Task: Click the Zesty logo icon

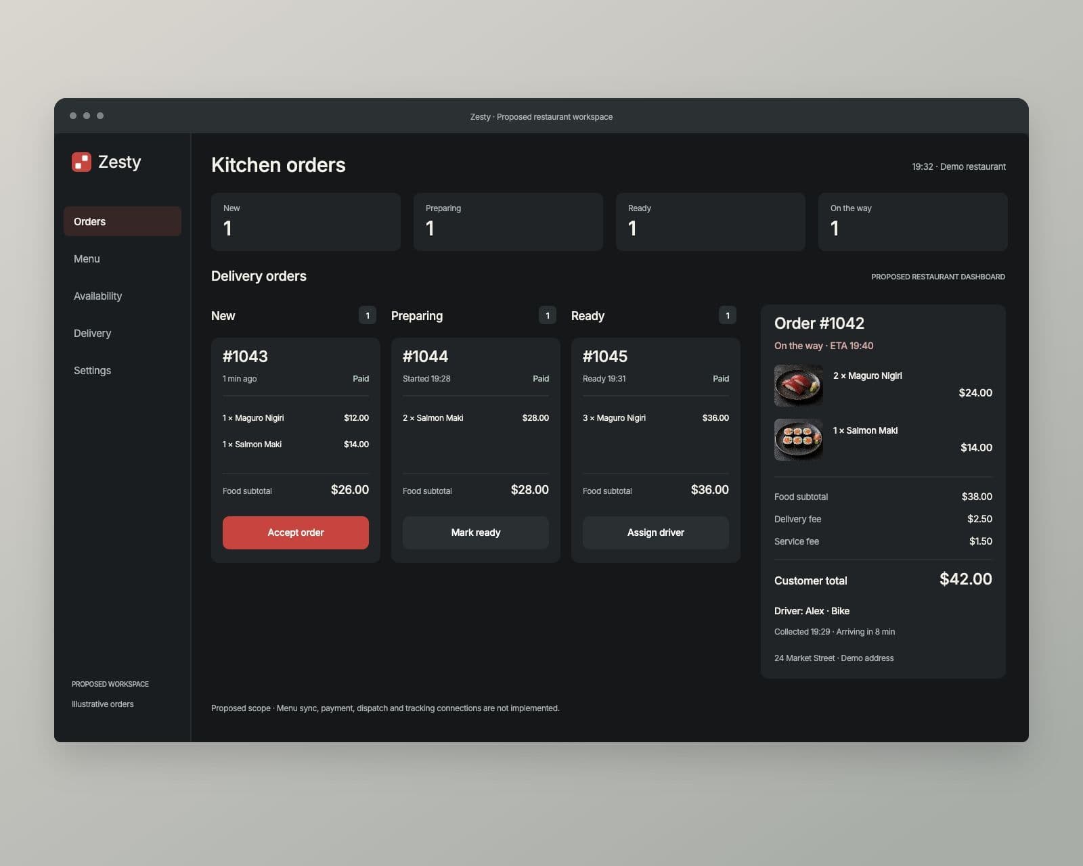Action: (x=81, y=162)
